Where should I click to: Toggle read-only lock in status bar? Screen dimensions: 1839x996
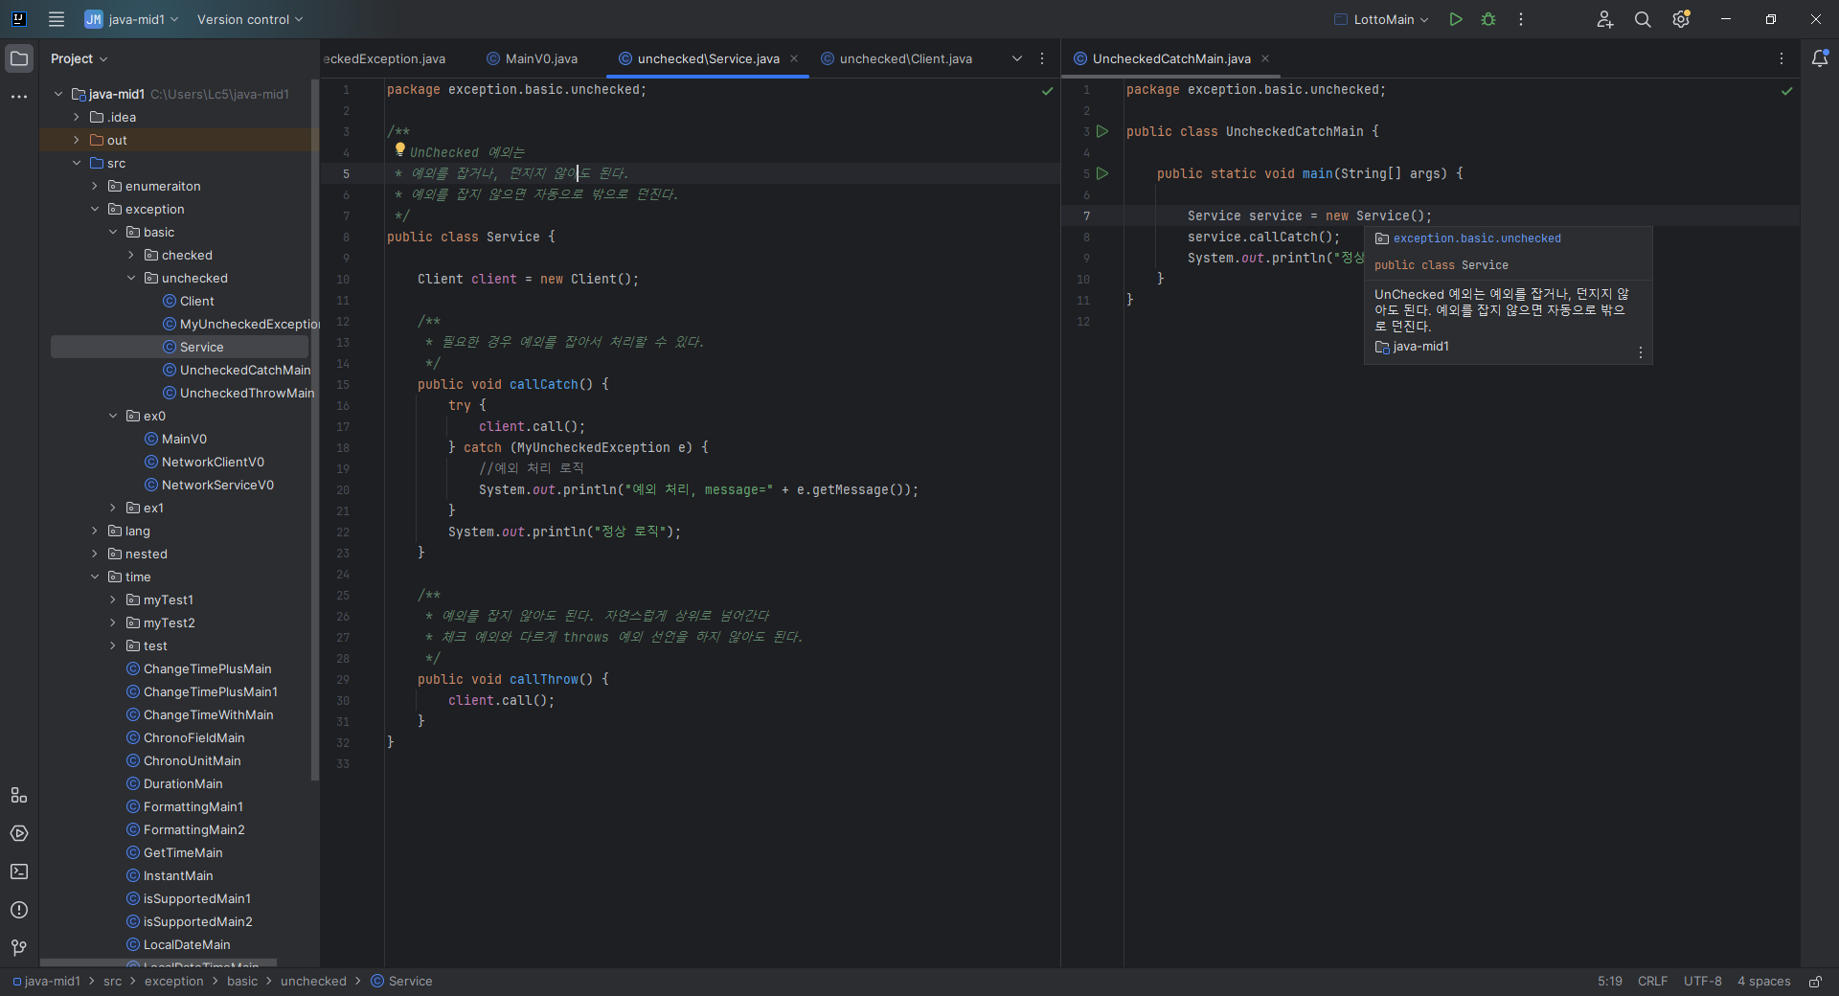pyautogui.click(x=1815, y=982)
